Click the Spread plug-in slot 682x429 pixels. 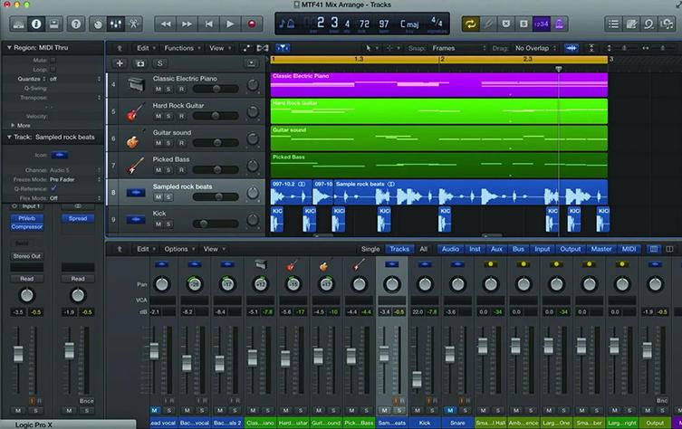tap(78, 218)
